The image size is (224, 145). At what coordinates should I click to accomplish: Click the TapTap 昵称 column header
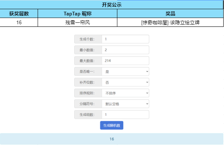(x=77, y=14)
